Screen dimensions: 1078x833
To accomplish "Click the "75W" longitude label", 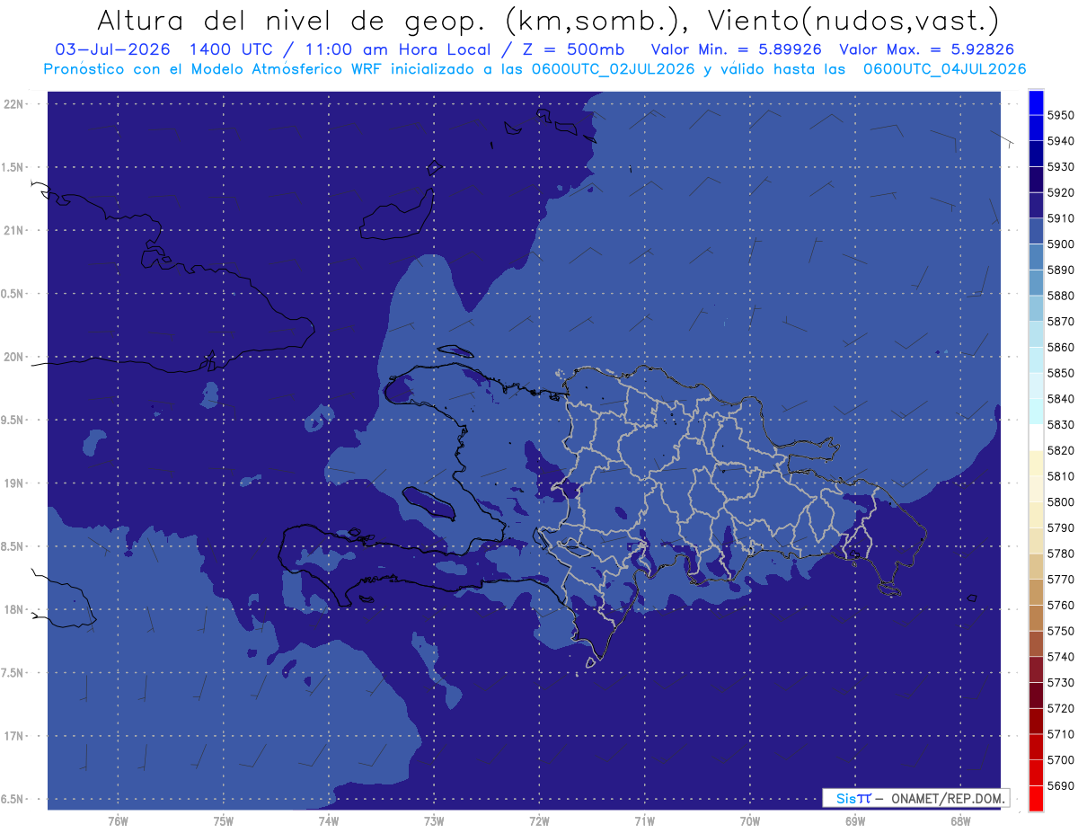I will coord(224,820).
